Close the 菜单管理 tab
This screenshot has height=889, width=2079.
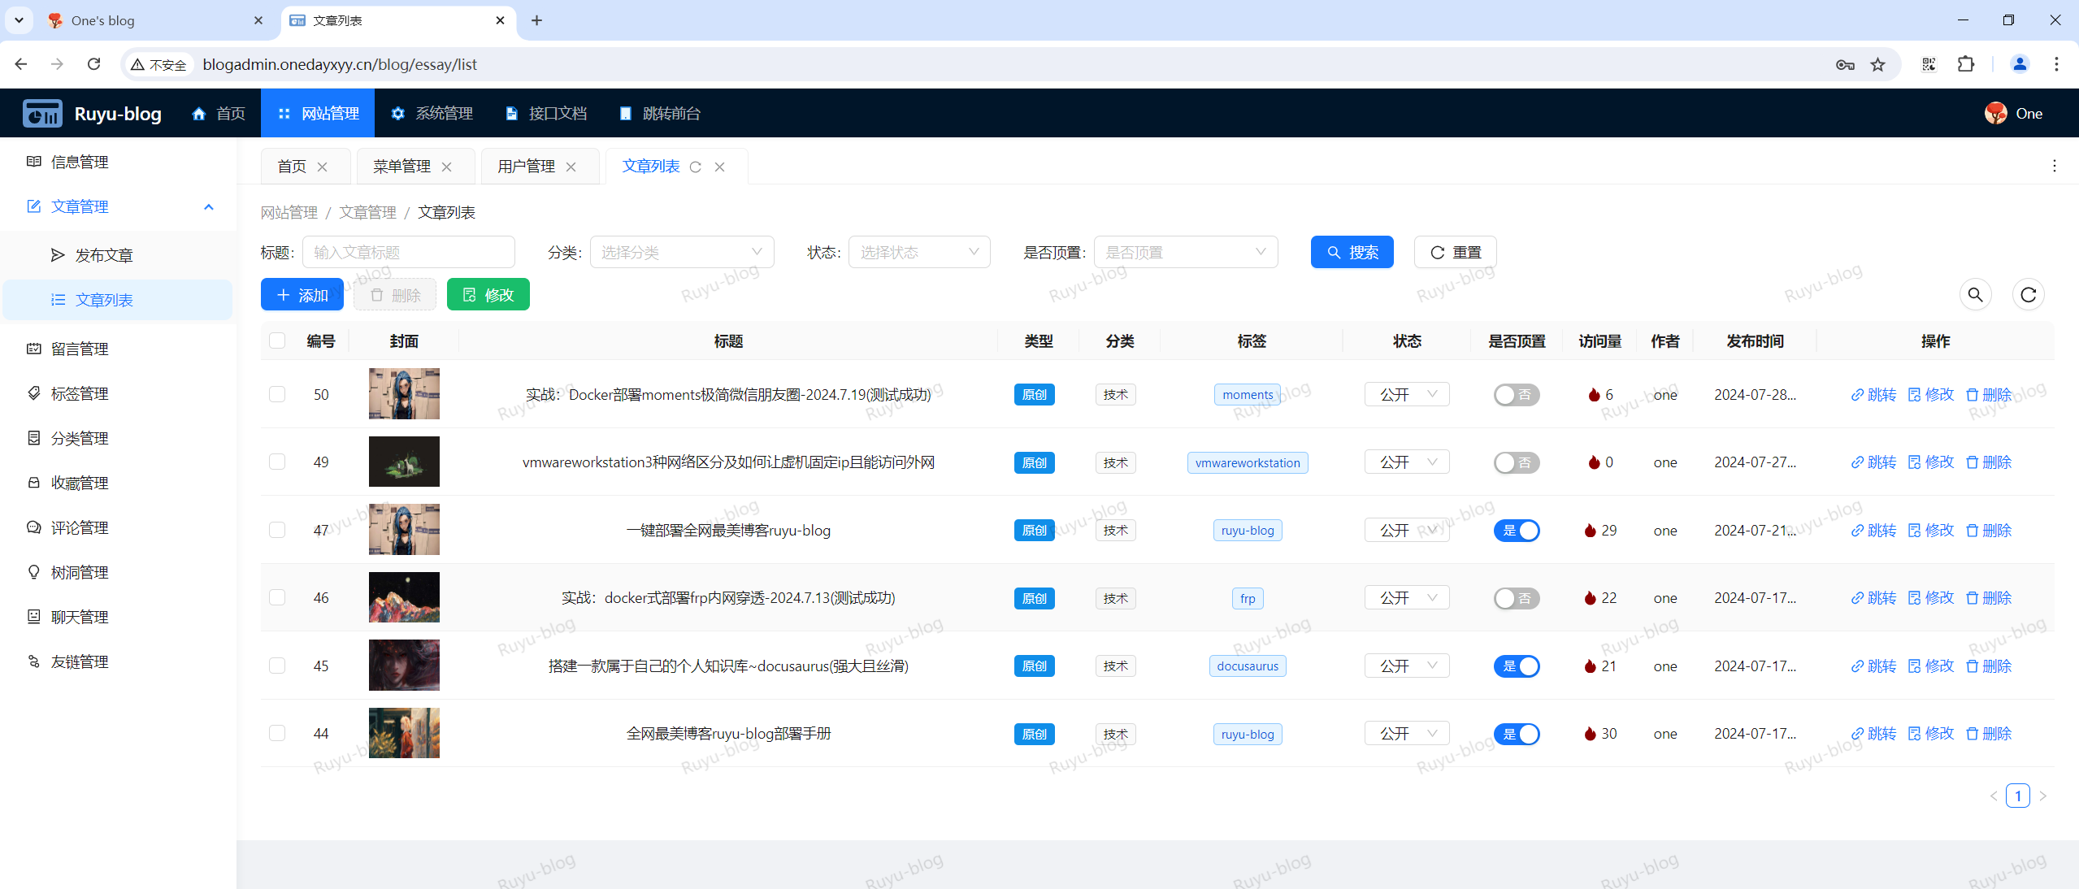tap(446, 167)
